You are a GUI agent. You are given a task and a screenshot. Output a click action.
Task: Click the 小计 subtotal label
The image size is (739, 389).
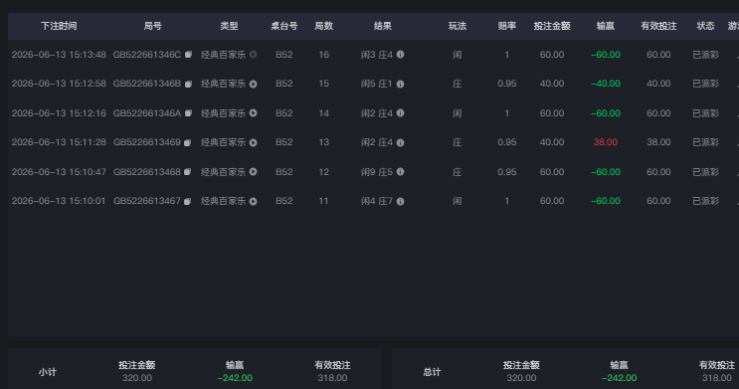48,372
